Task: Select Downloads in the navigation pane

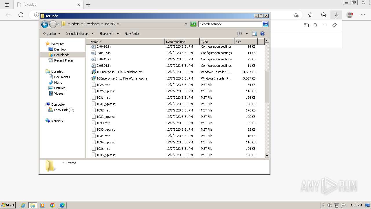Action: point(62,55)
